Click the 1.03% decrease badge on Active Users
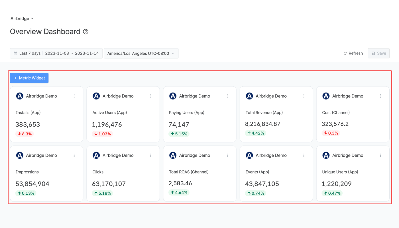Viewport: 399px width, 228px height. 102,134
